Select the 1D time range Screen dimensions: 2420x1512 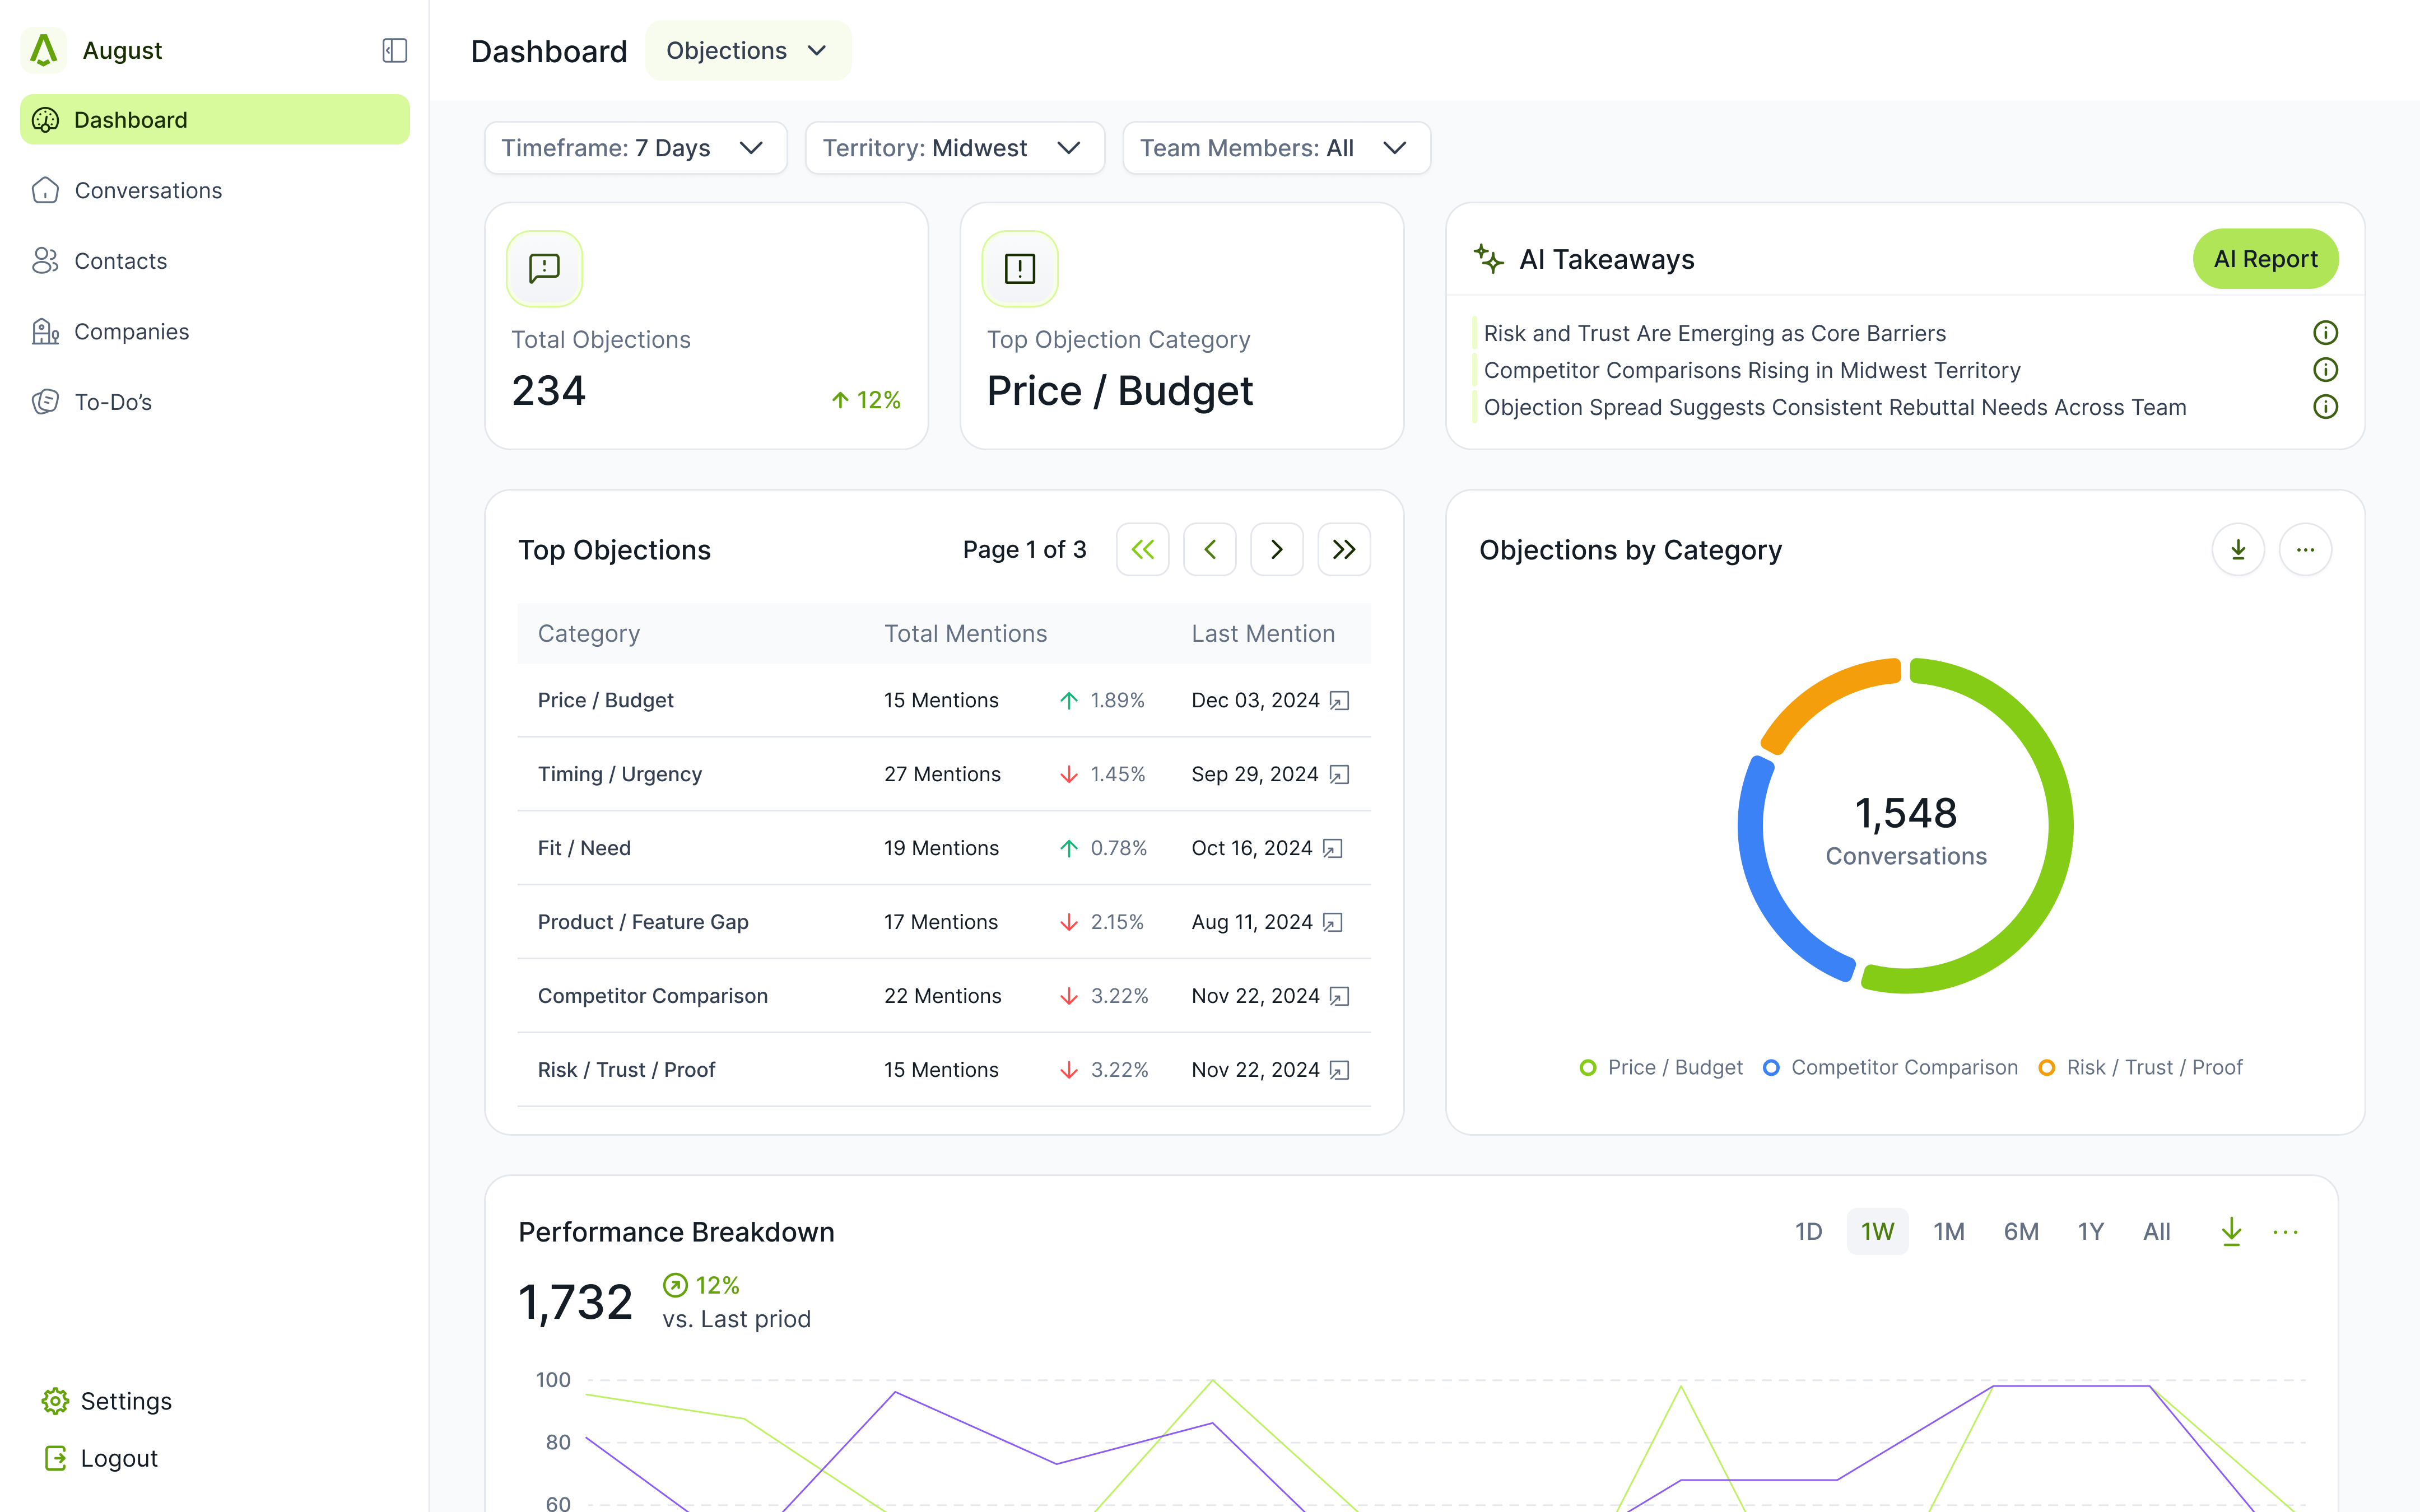(x=1808, y=1232)
